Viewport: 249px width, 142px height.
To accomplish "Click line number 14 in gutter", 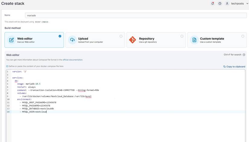I will pos(8,112).
